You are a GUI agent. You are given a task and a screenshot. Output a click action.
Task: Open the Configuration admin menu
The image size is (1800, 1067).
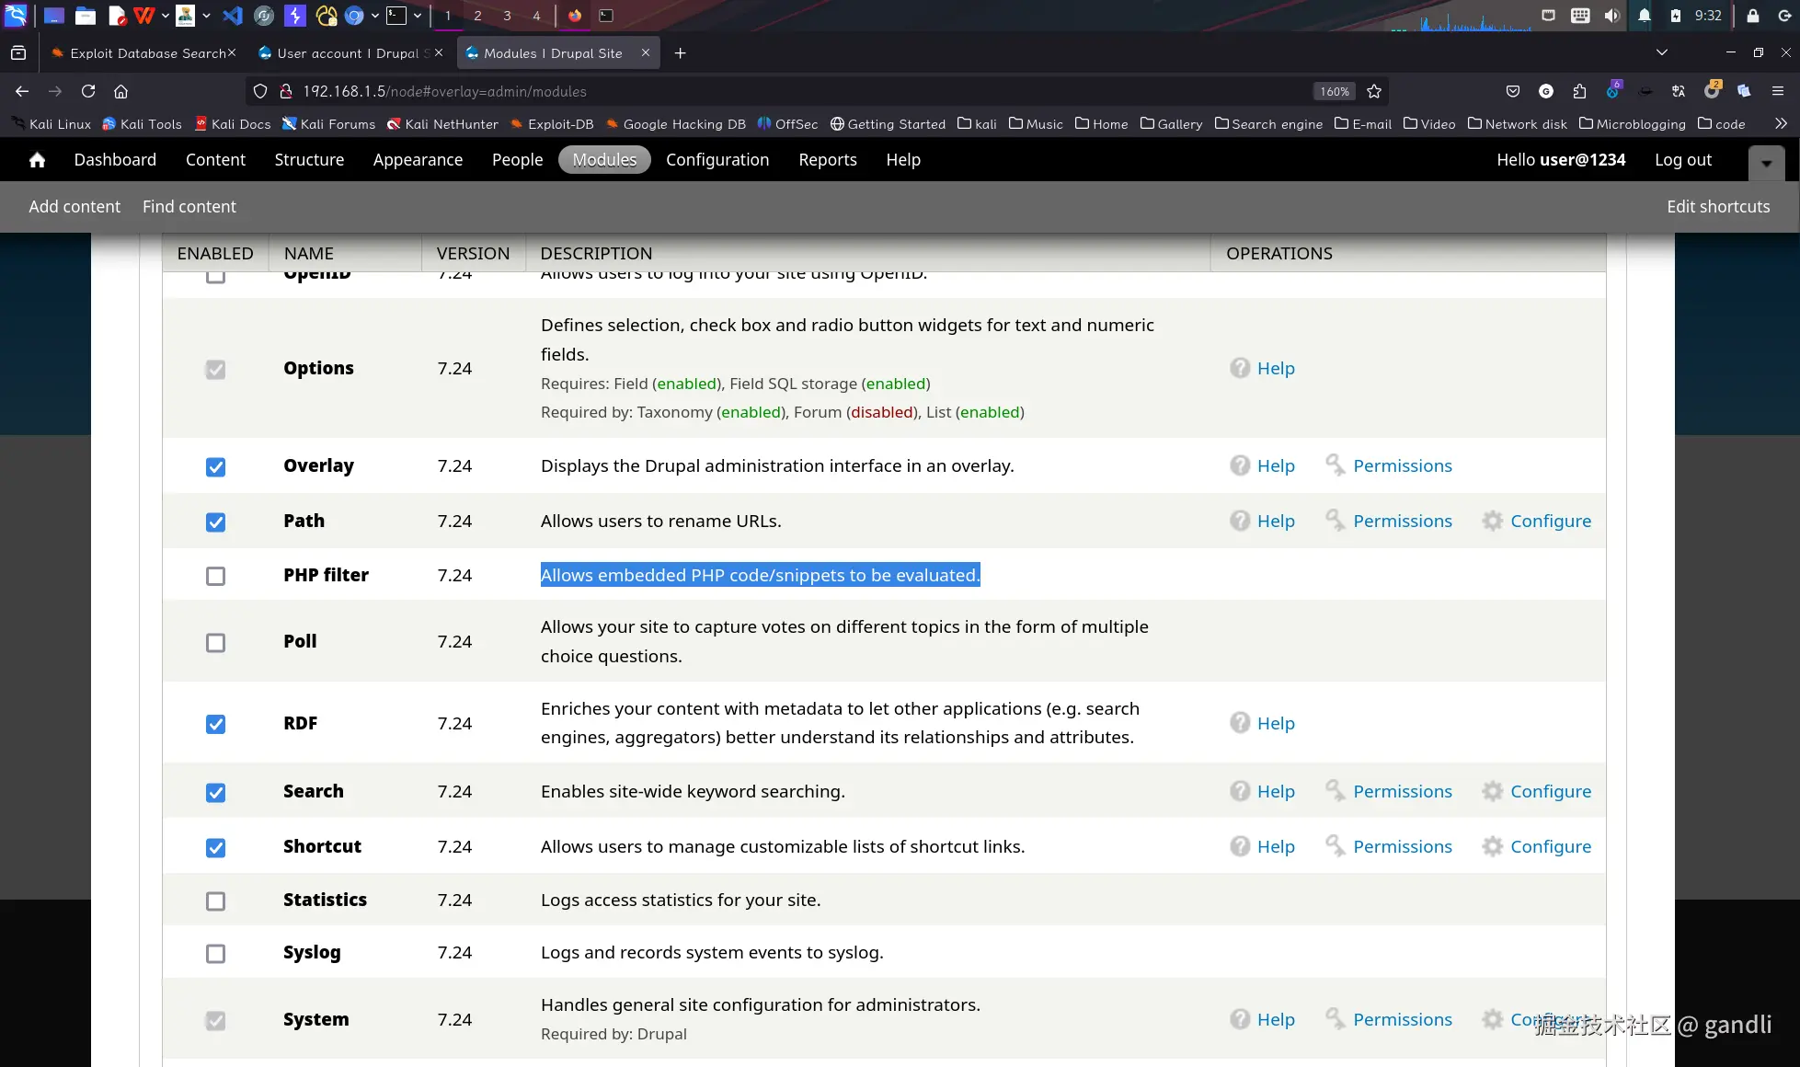(x=717, y=160)
